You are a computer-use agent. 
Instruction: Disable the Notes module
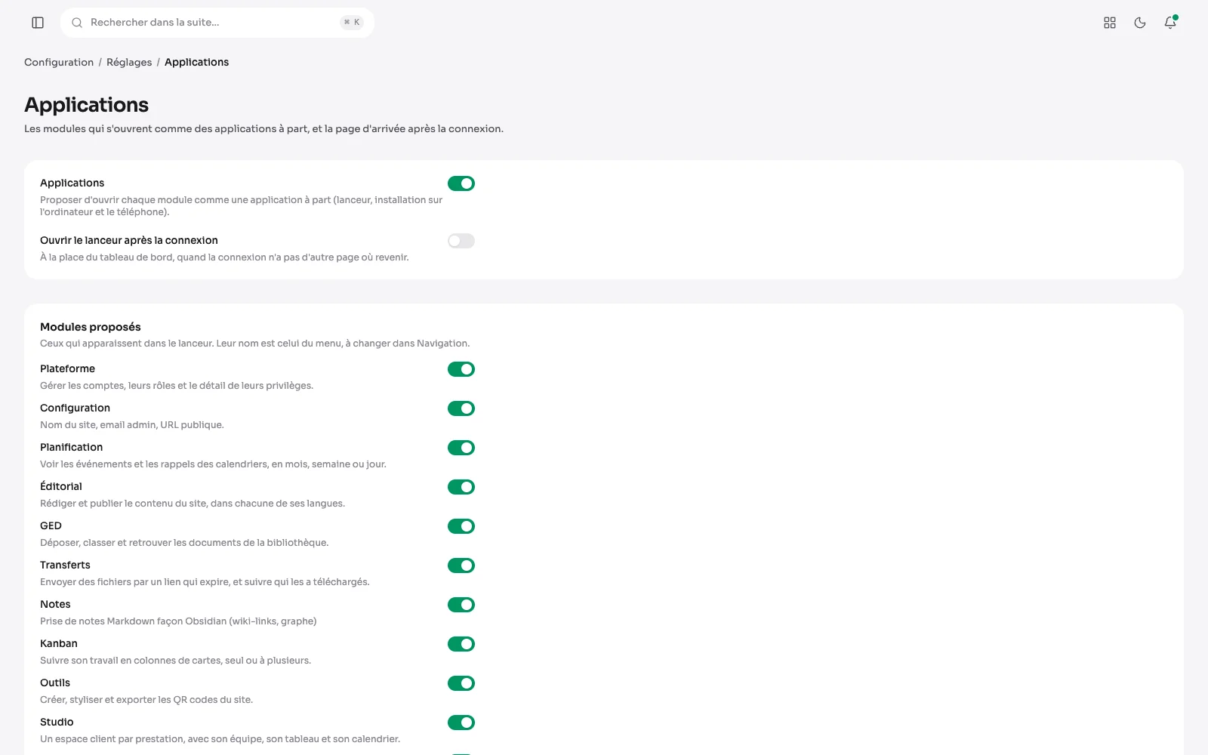(461, 605)
